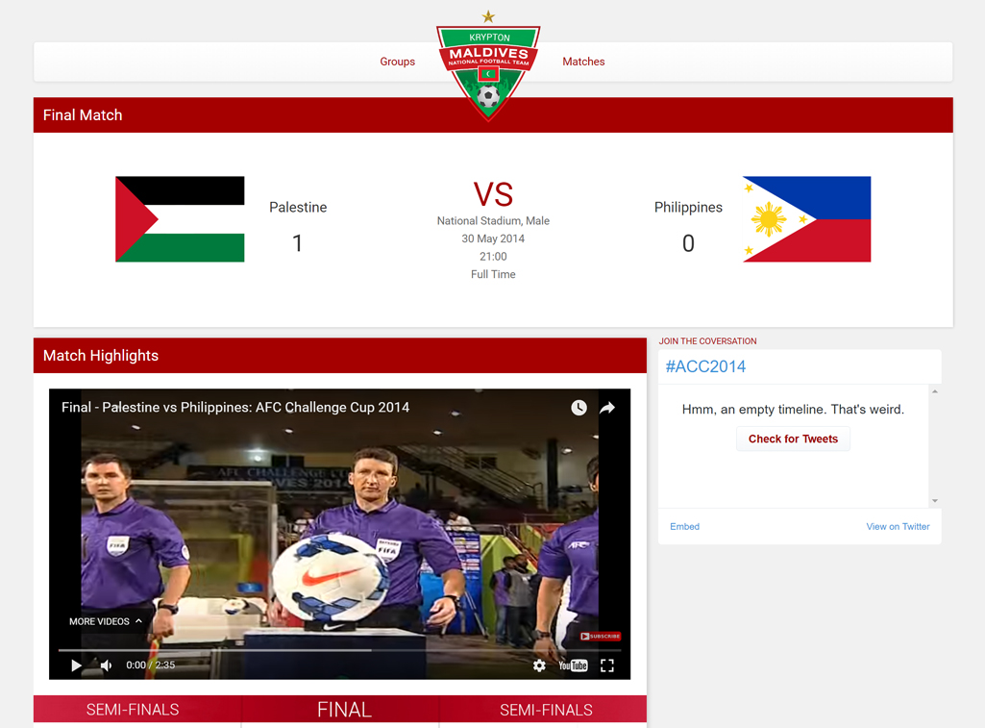This screenshot has width=985, height=728.
Task: Click the YouTube logo in player
Action: point(573,665)
